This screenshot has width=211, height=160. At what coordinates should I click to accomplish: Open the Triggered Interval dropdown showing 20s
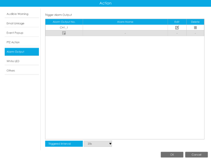click(x=98, y=144)
